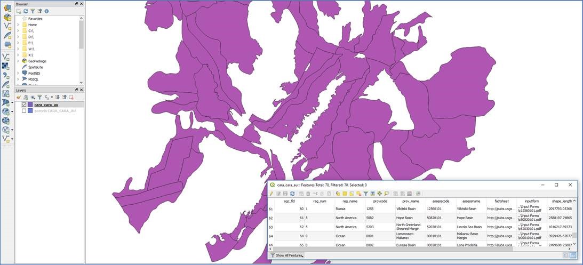Click Select All icon in attribute table

[345, 193]
